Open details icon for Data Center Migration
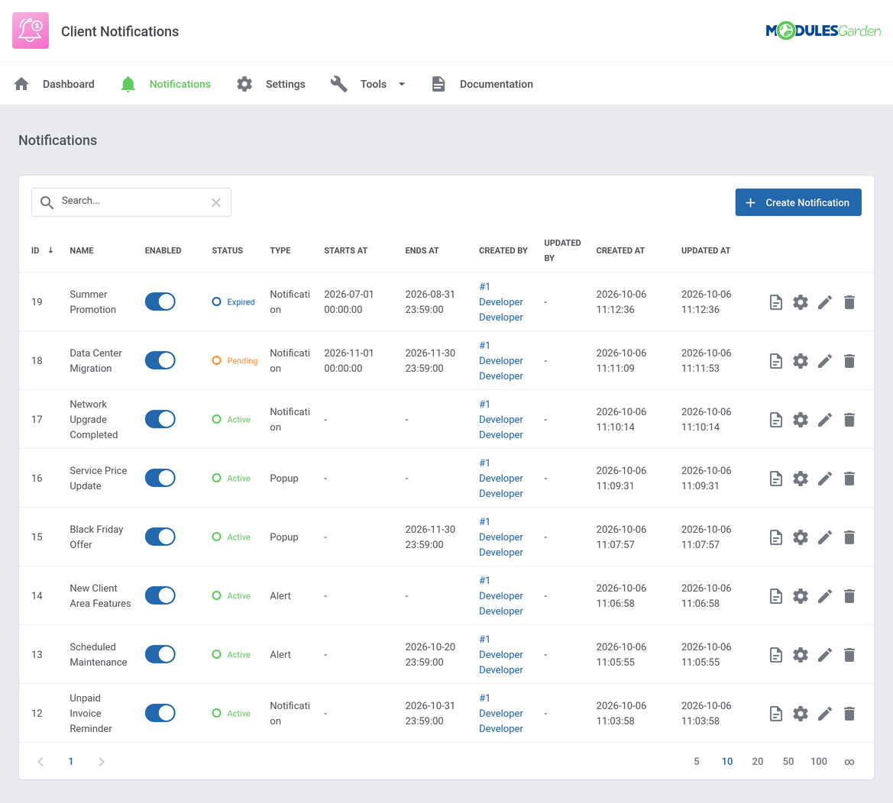This screenshot has height=803, width=893. click(x=775, y=361)
